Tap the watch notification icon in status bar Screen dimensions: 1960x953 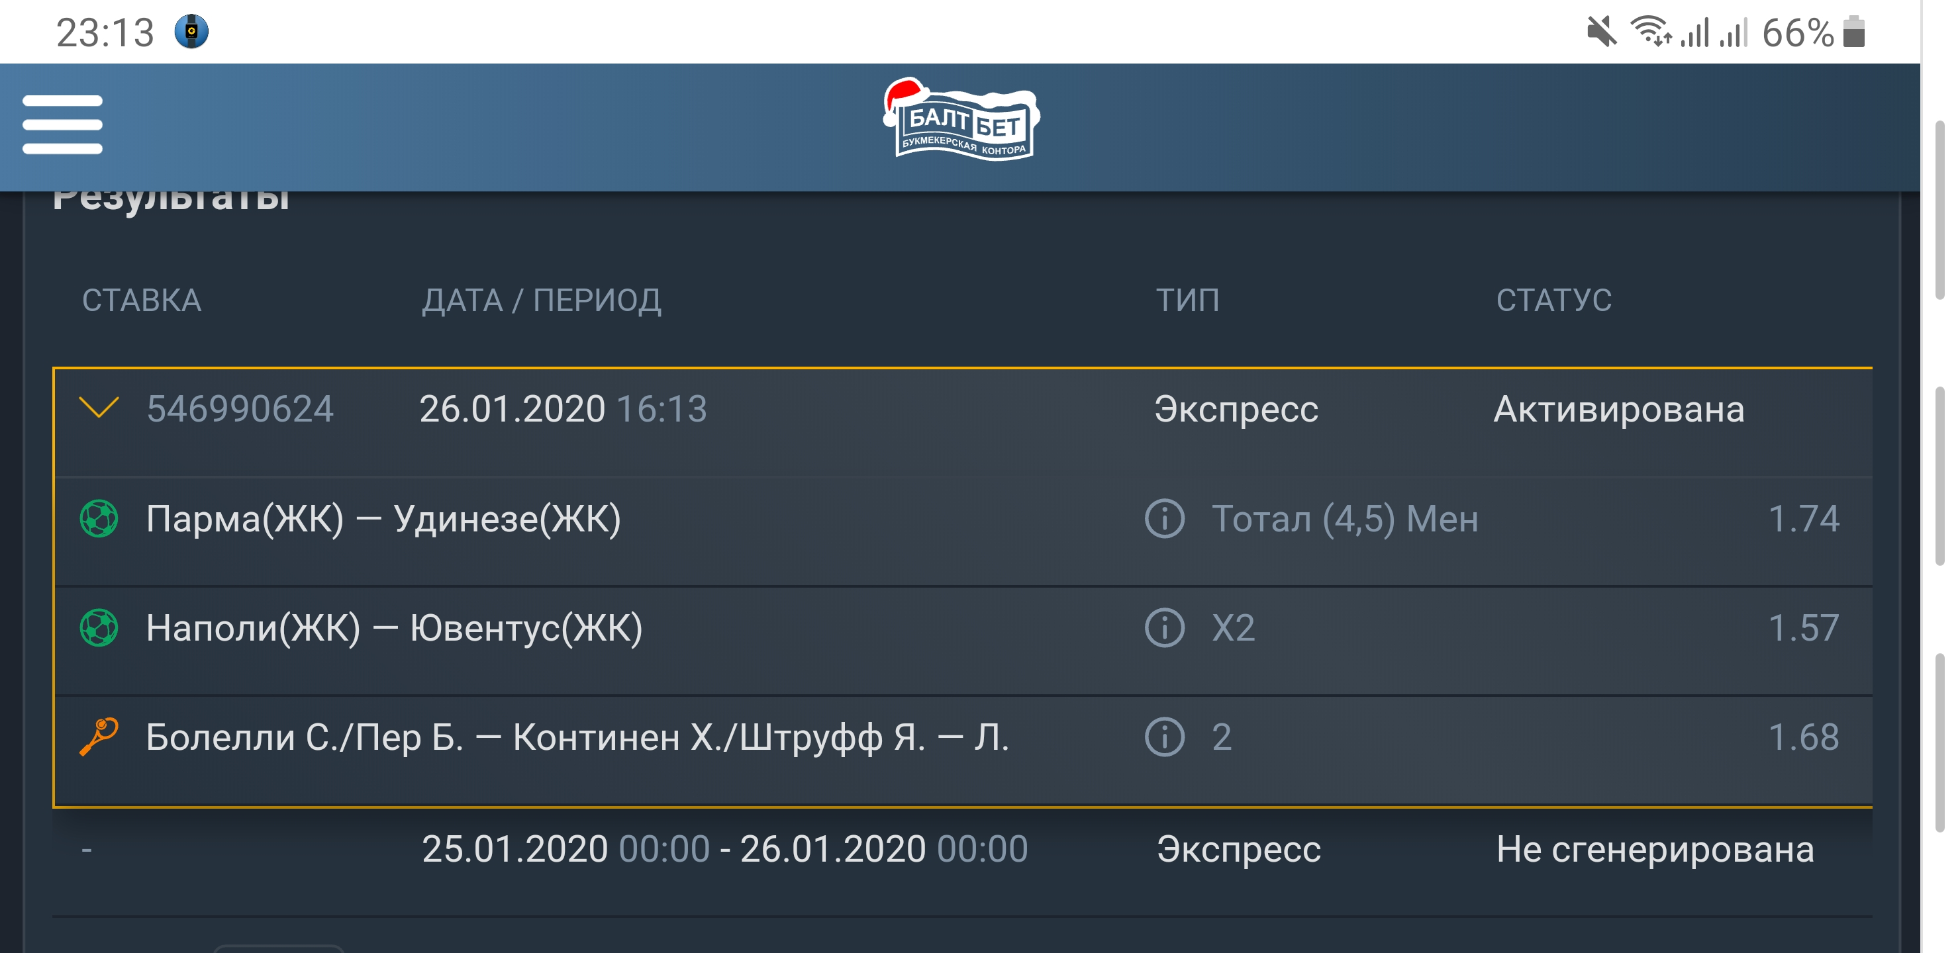tap(192, 32)
